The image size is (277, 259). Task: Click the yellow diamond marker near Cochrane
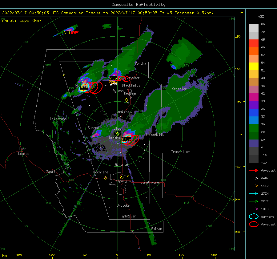(x=105, y=178)
